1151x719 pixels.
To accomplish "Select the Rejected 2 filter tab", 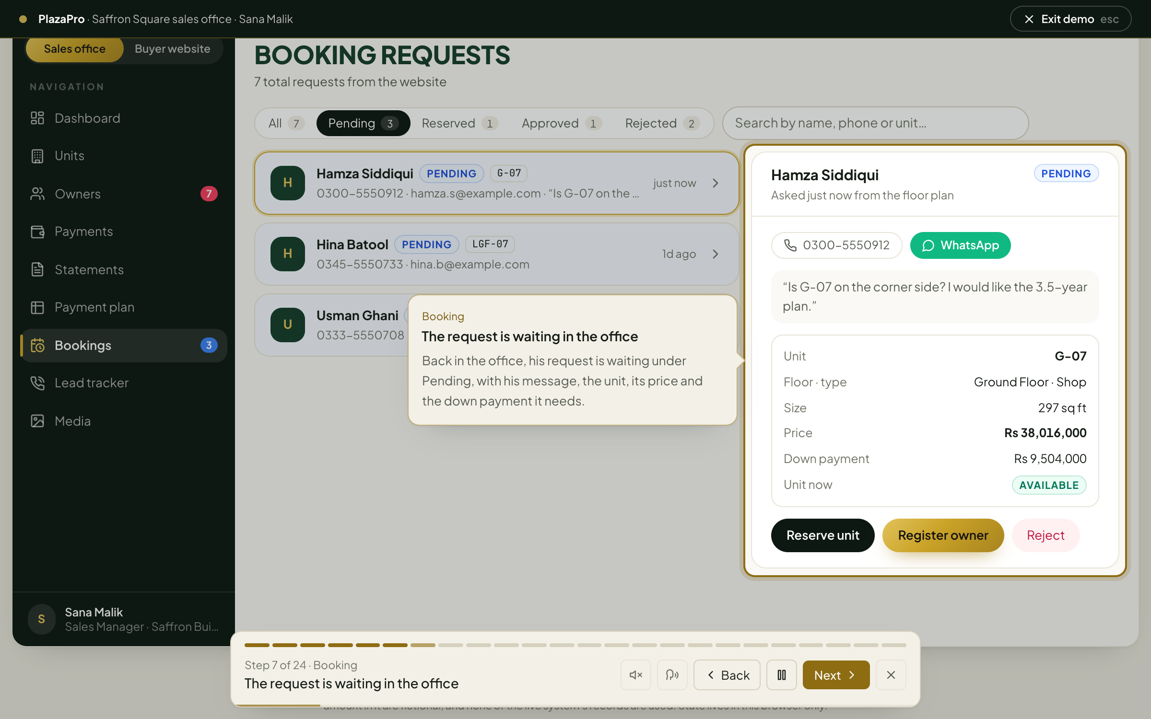I will 662,123.
